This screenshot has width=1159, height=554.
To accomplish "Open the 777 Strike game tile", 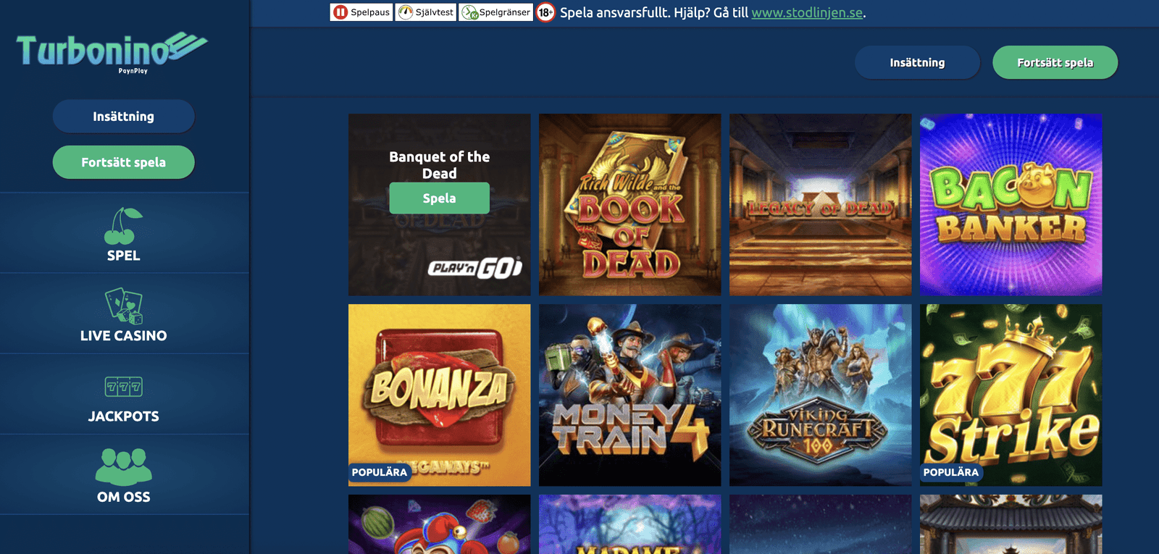I will (1011, 395).
